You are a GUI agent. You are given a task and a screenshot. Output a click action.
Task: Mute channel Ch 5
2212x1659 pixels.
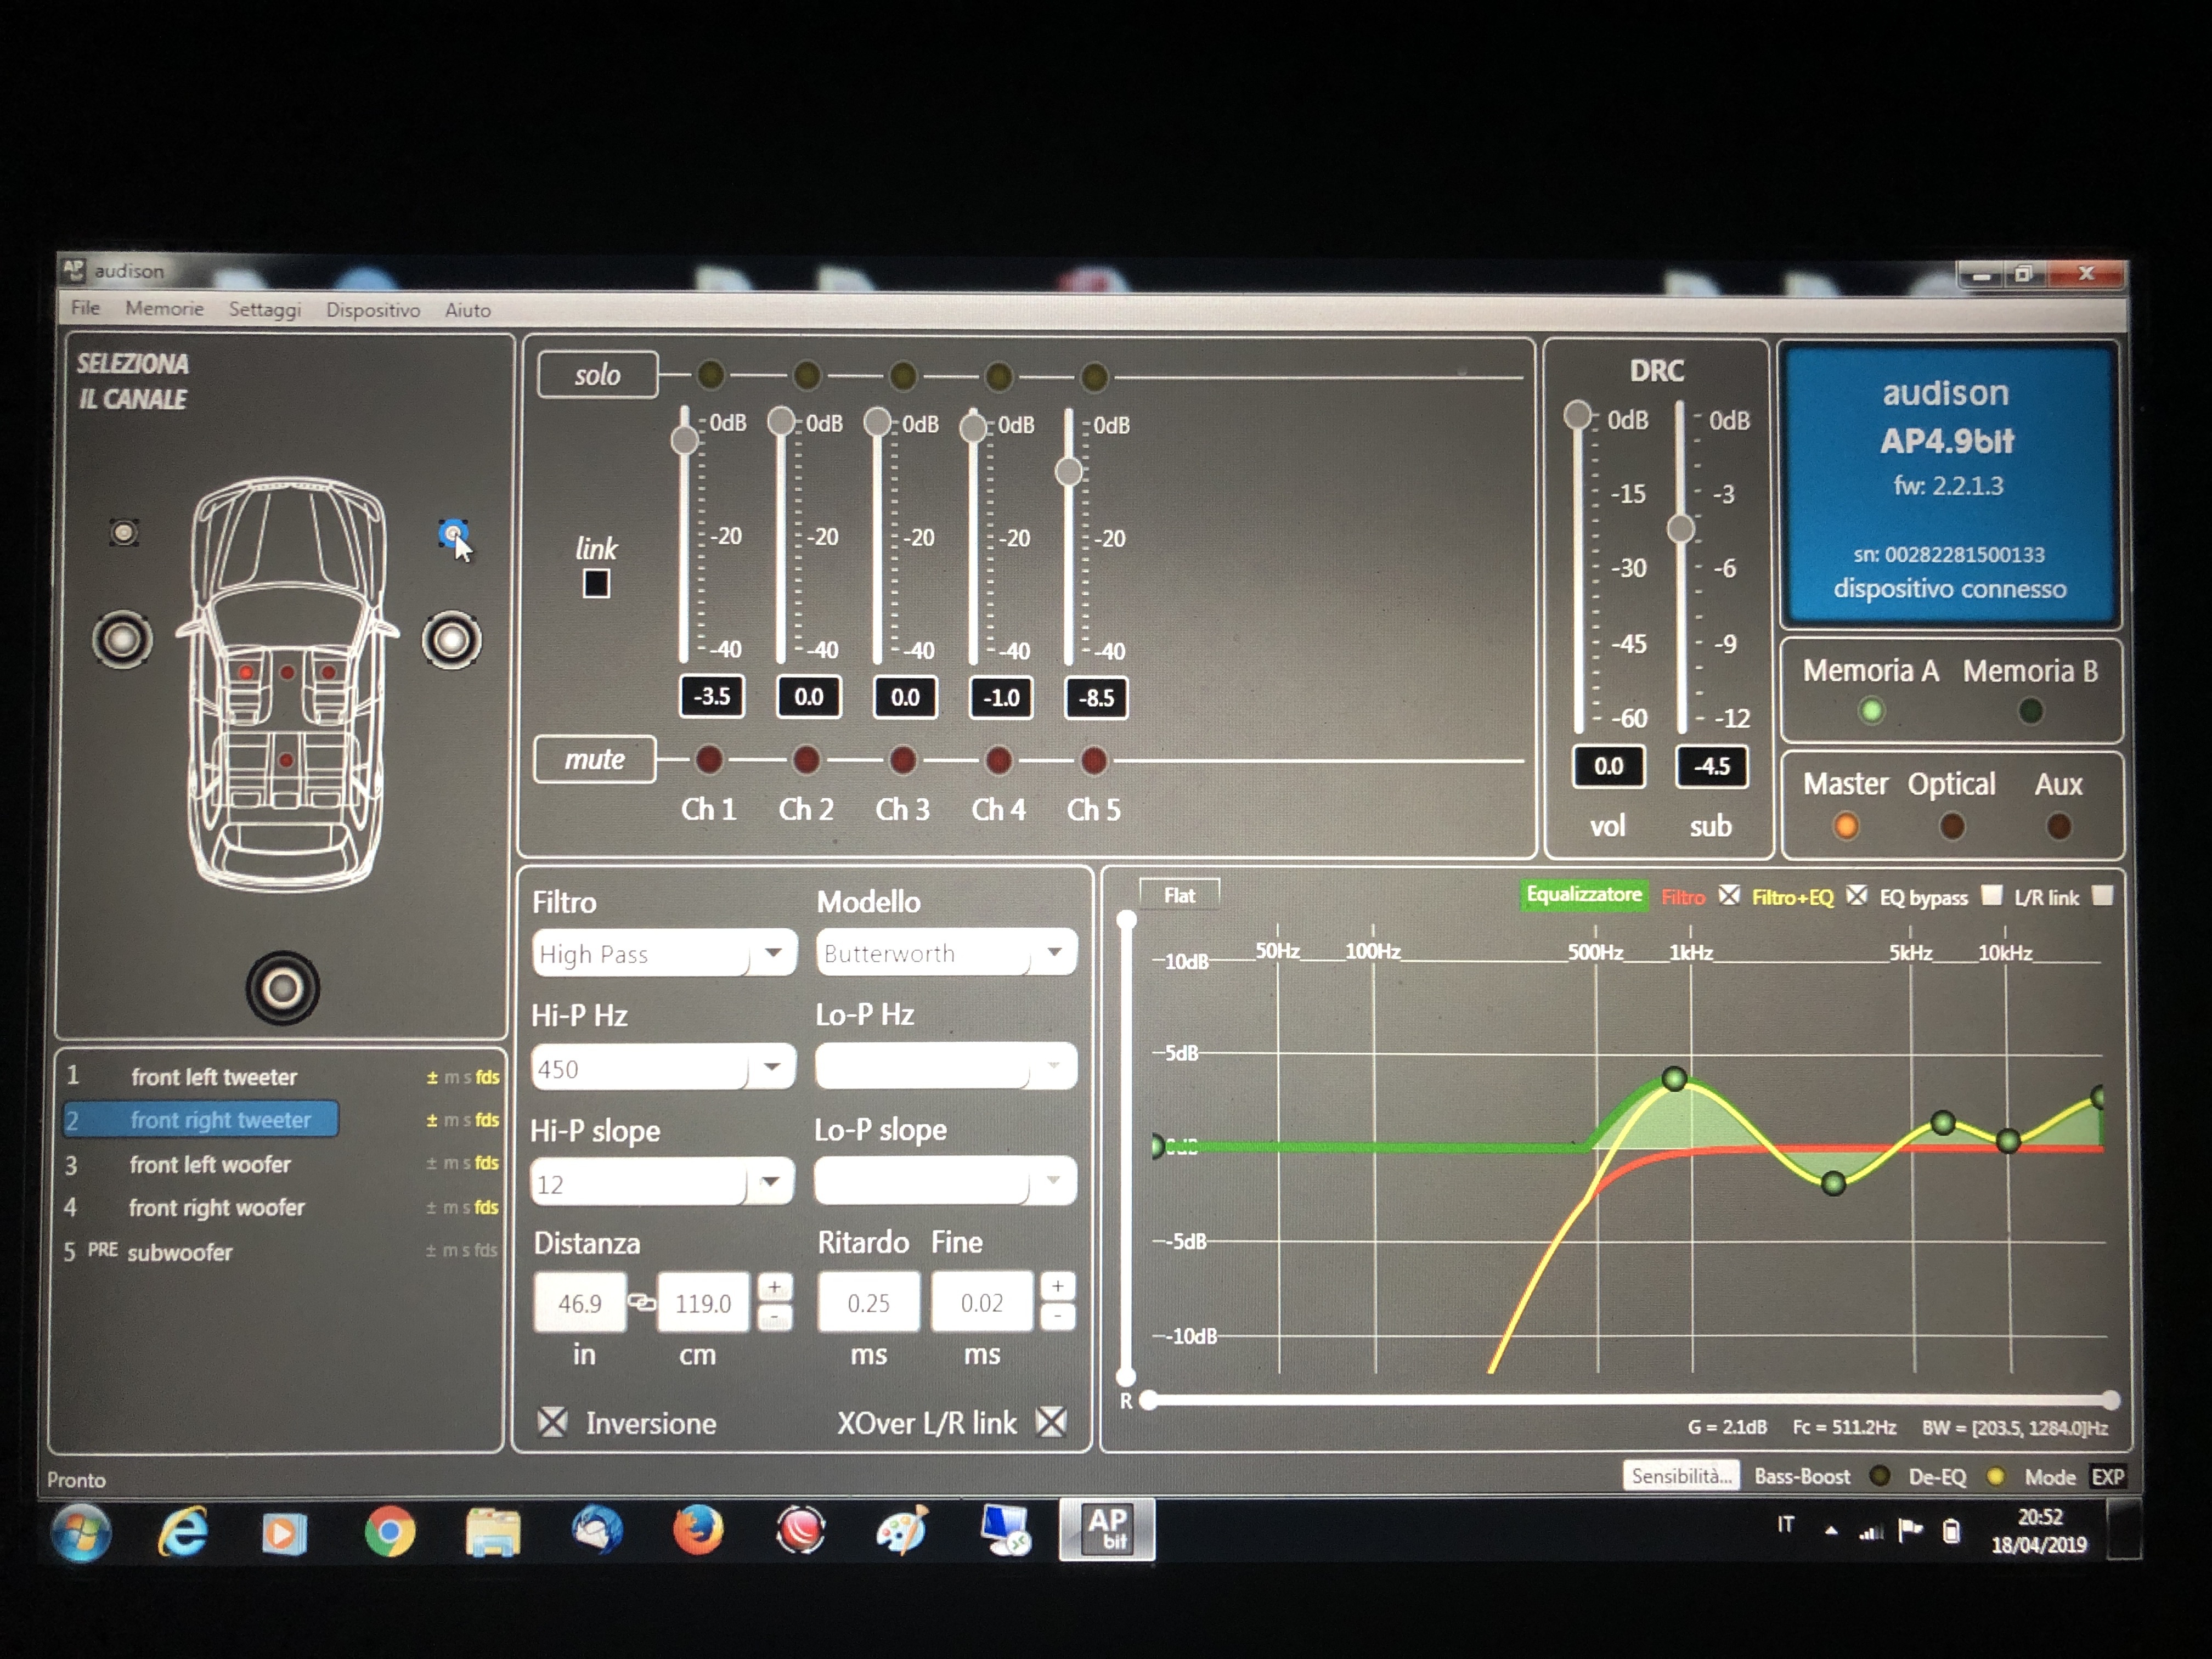1094,761
